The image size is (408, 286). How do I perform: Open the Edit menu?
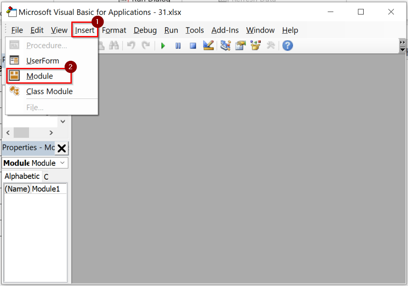37,30
